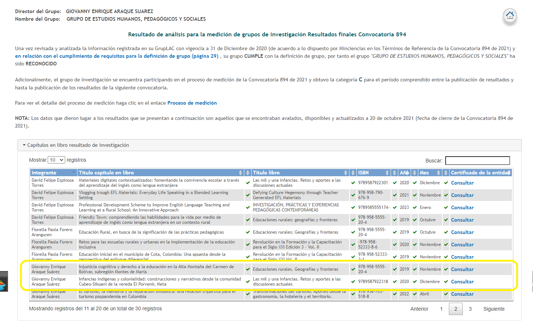Sort table by Año column header
Viewport: 533px width, 327px height.
tap(404, 173)
